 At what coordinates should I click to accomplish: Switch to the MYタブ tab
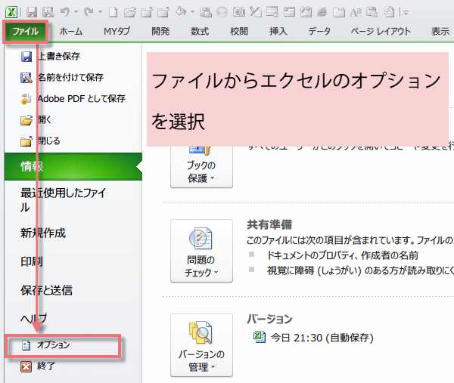click(x=117, y=31)
